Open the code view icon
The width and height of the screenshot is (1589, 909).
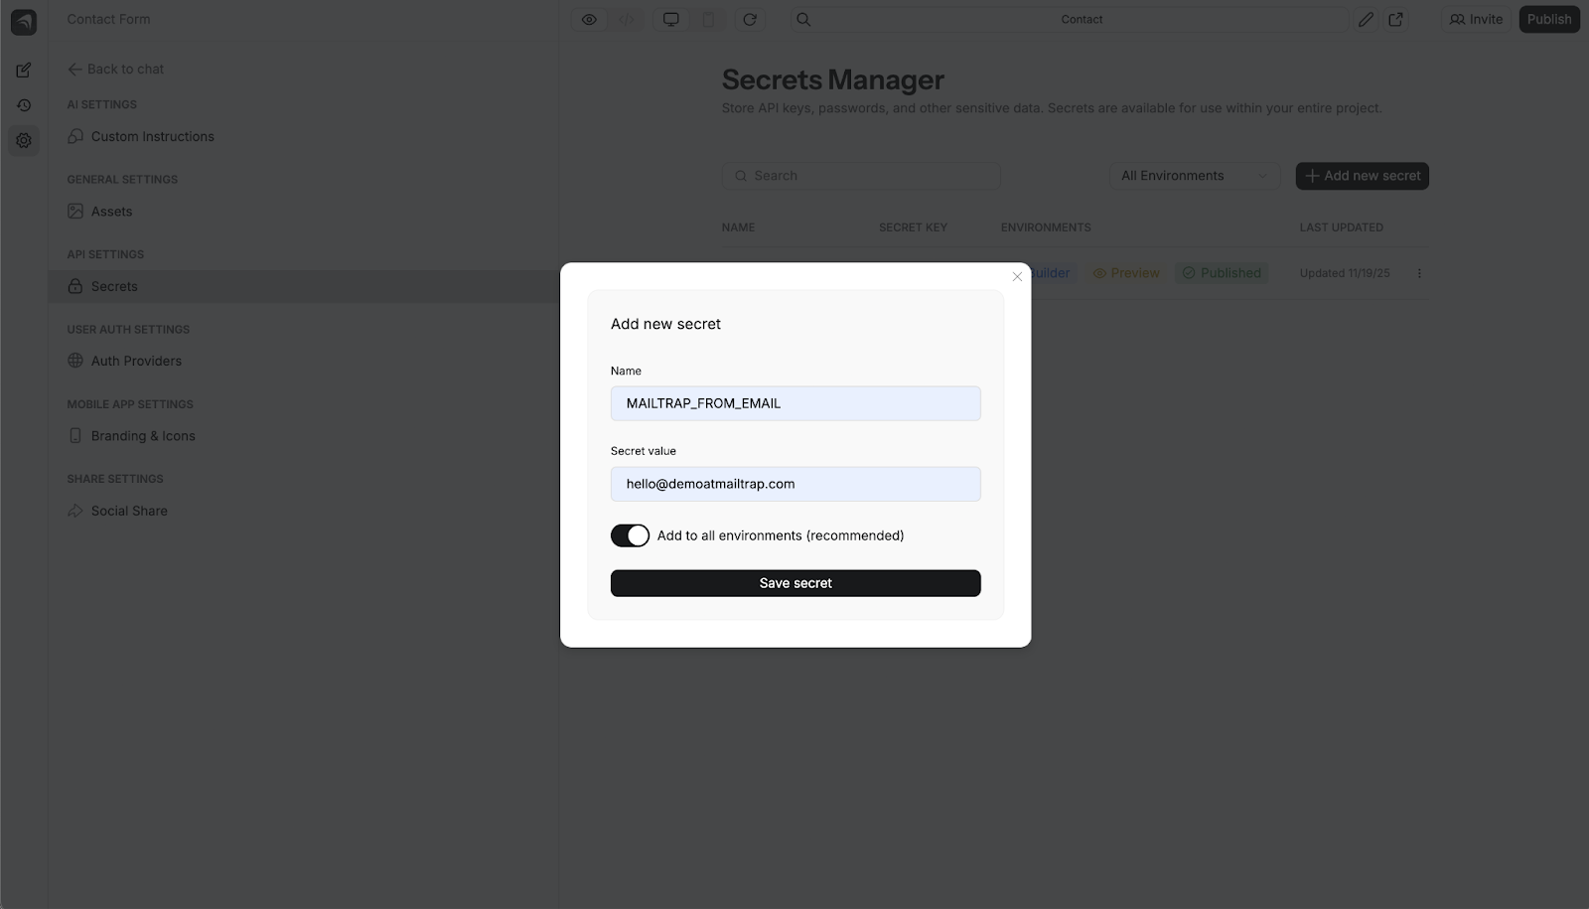627,19
